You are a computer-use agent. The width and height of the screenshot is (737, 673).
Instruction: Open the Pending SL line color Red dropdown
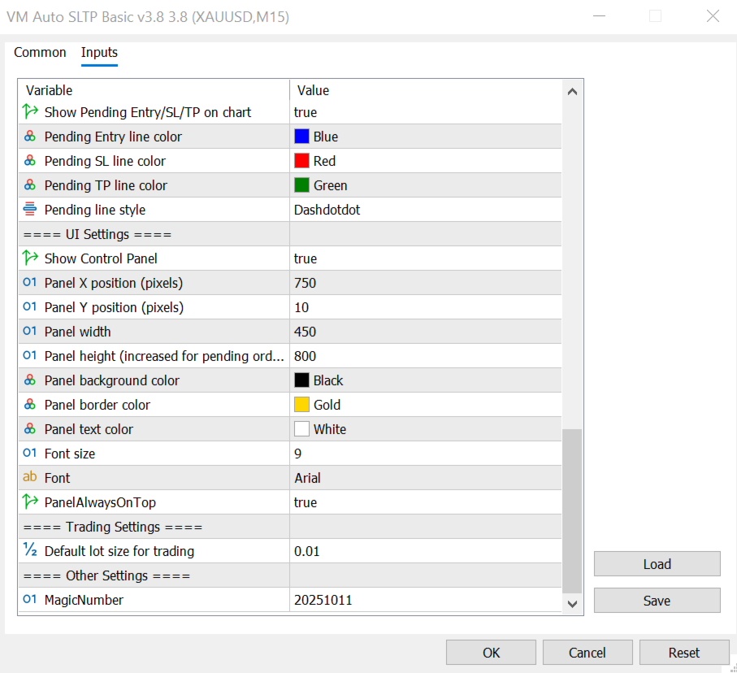(426, 161)
